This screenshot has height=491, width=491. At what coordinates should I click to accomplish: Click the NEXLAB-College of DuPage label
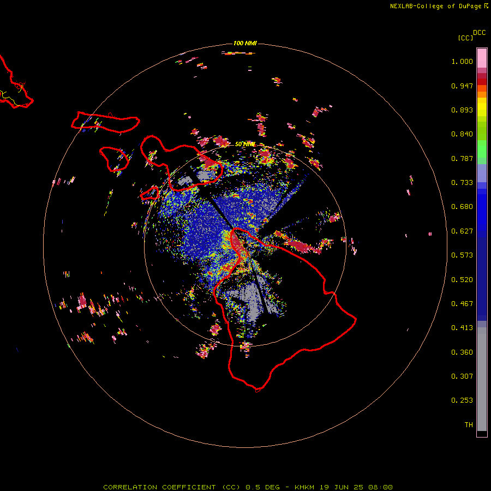[x=435, y=6]
